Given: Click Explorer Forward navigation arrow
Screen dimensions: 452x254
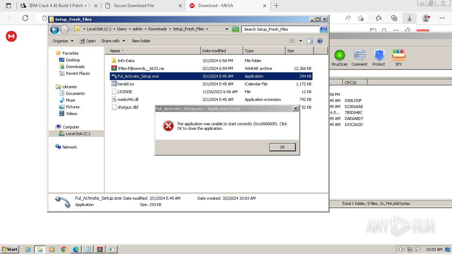Looking at the screenshot, I should point(64,29).
